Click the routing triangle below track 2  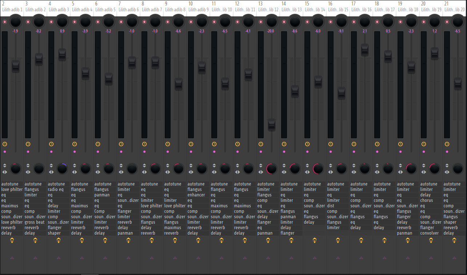point(12,258)
